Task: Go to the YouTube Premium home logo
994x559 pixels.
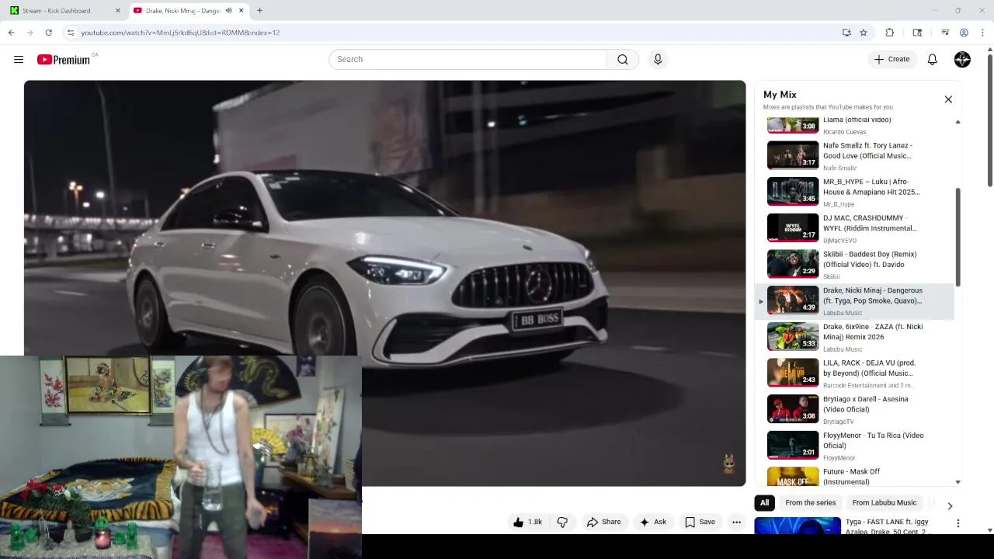Action: pos(64,60)
